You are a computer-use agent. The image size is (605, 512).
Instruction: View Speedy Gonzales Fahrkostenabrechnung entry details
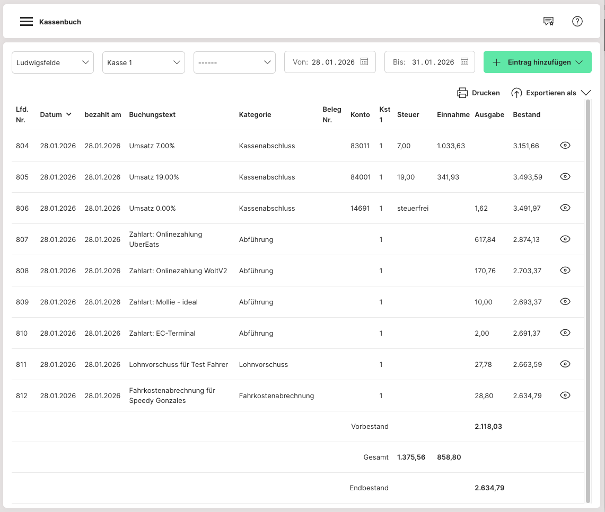pos(565,396)
